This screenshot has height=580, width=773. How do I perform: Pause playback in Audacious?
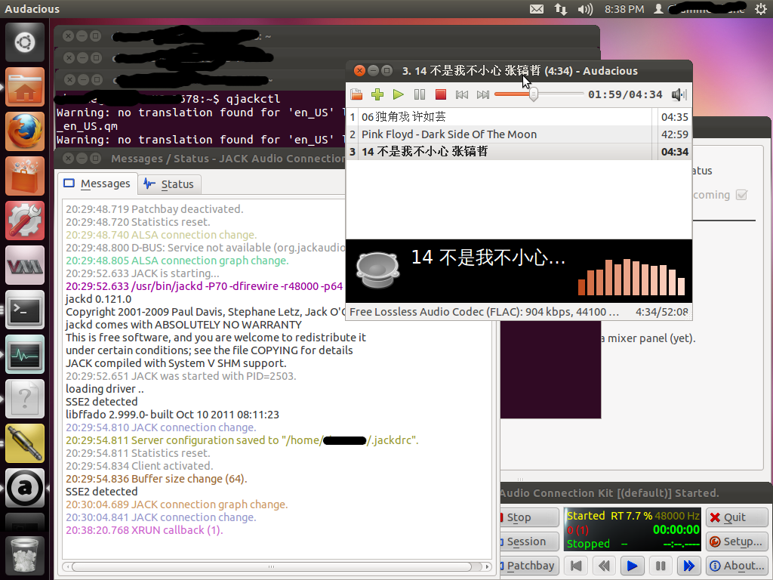pyautogui.click(x=420, y=94)
